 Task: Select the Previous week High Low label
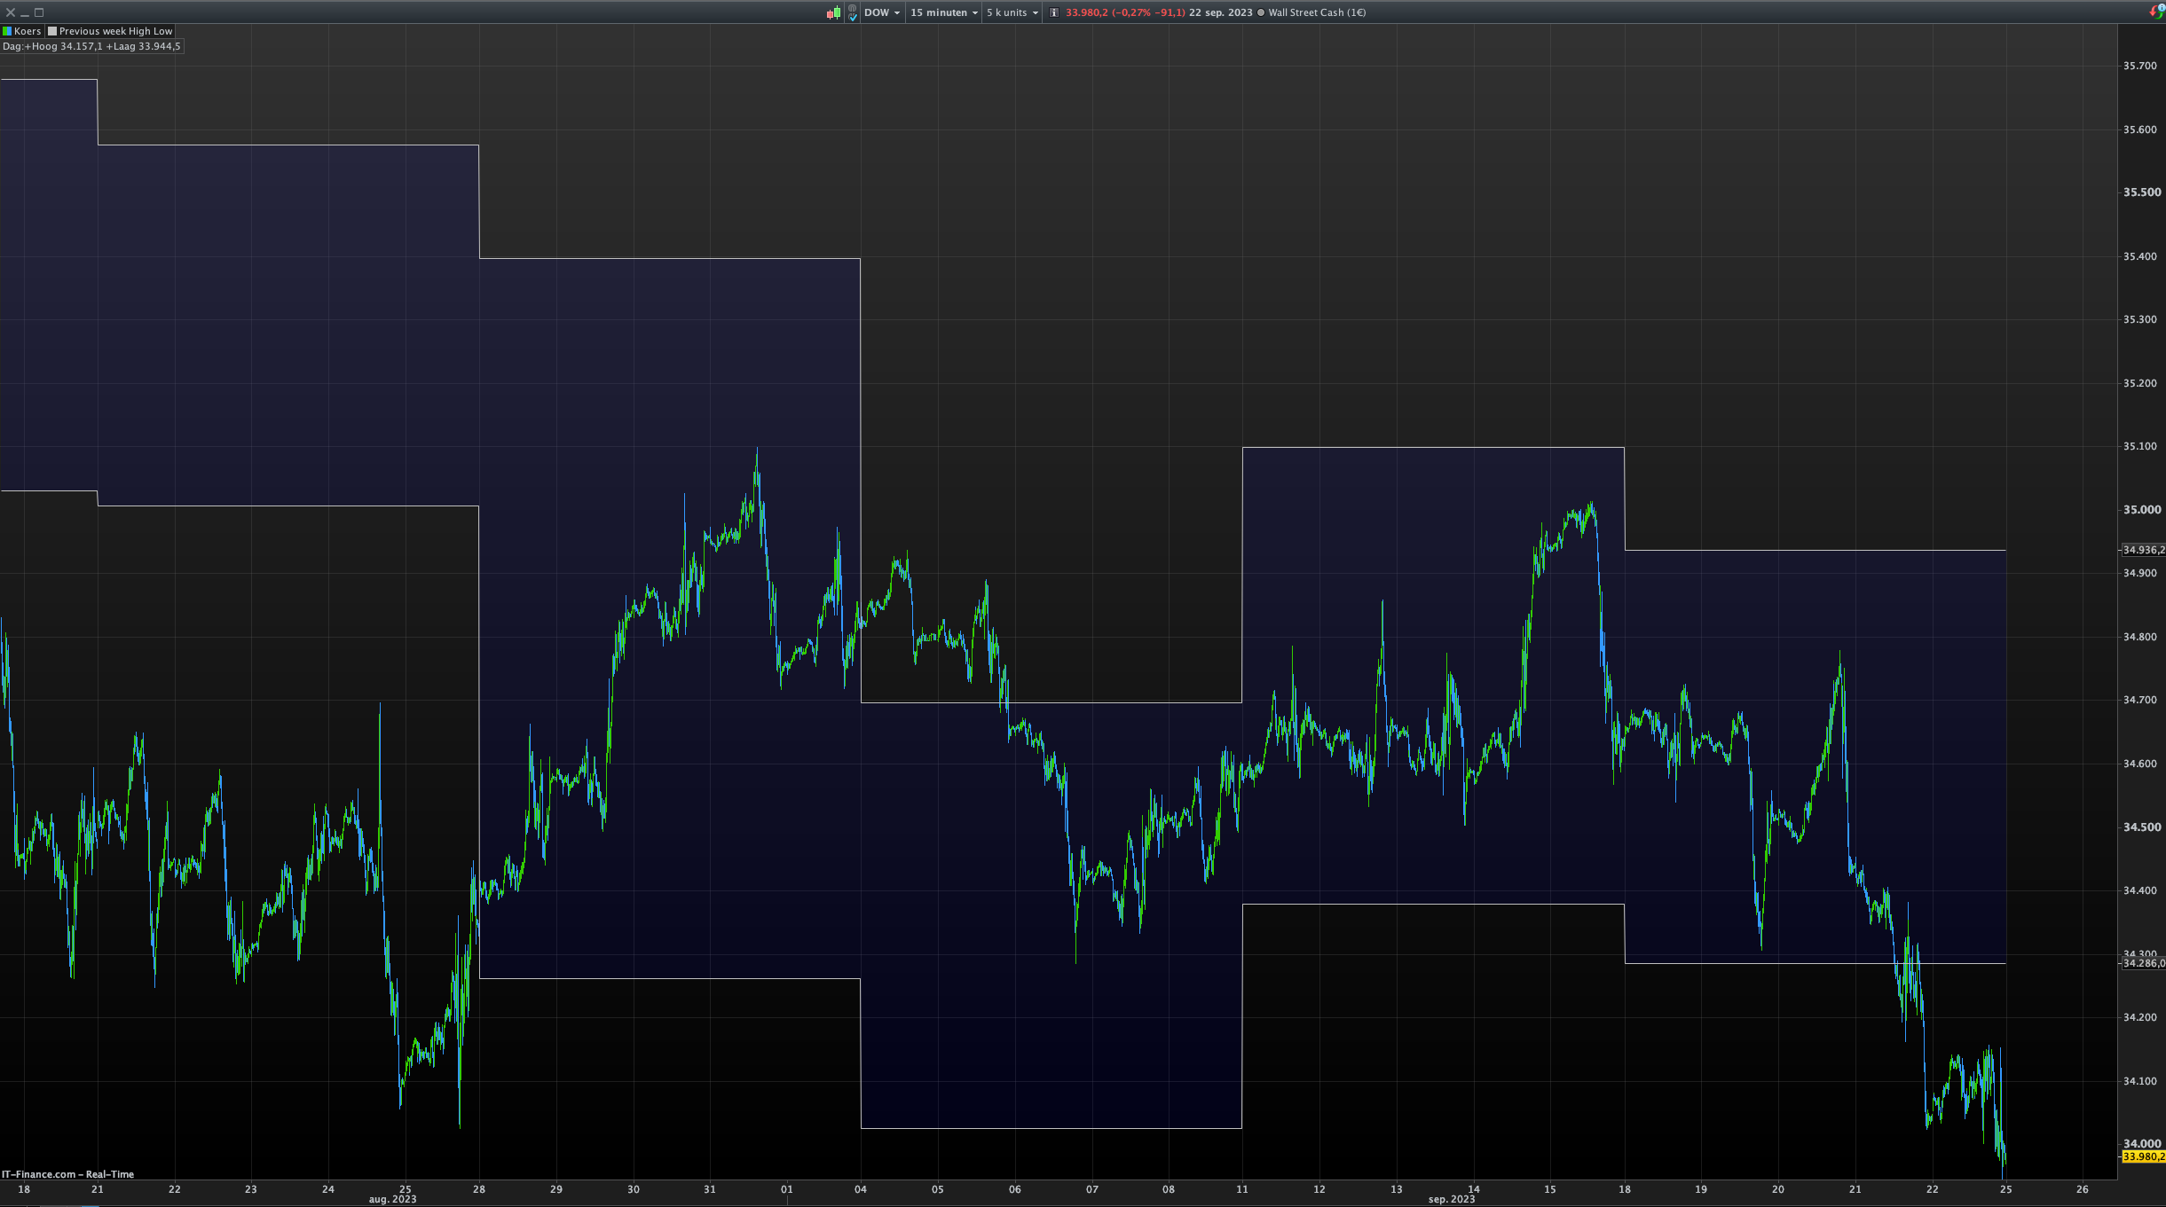point(115,31)
